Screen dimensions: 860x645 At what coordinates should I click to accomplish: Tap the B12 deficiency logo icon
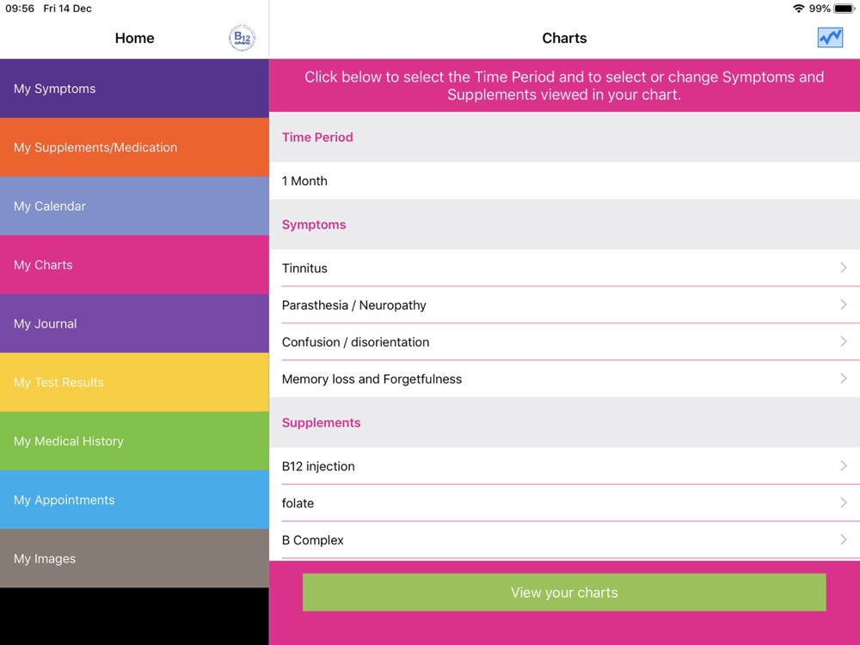pos(242,38)
